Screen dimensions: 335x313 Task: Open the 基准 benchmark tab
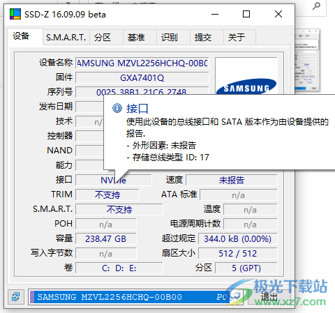140,37
